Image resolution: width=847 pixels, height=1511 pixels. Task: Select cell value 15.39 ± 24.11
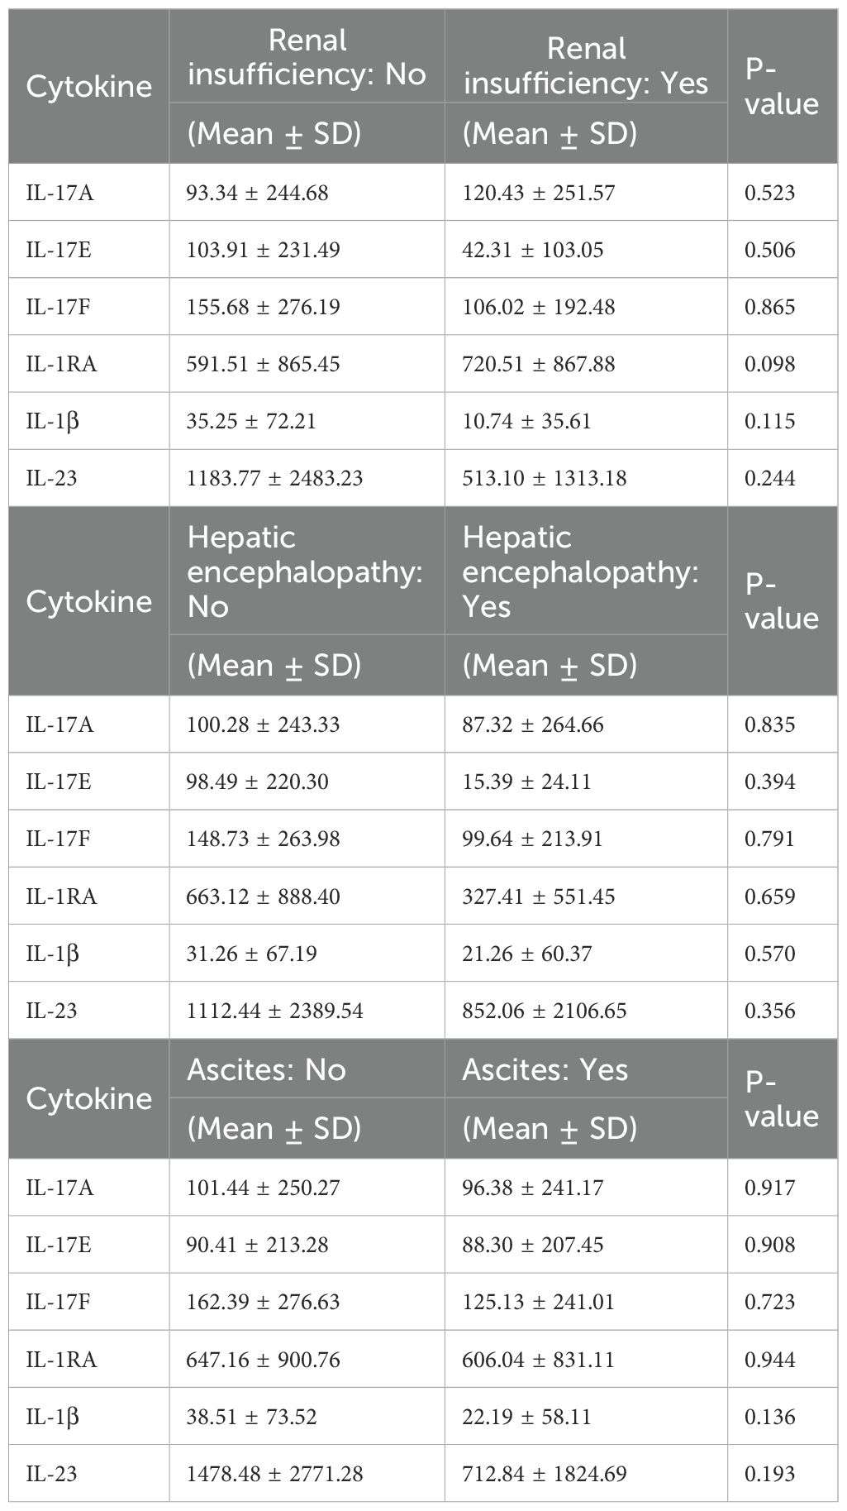coord(527,782)
